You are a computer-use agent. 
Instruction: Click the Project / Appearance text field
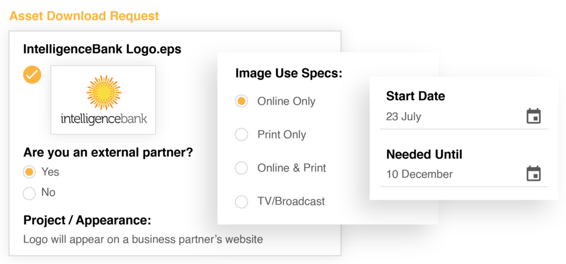[143, 240]
